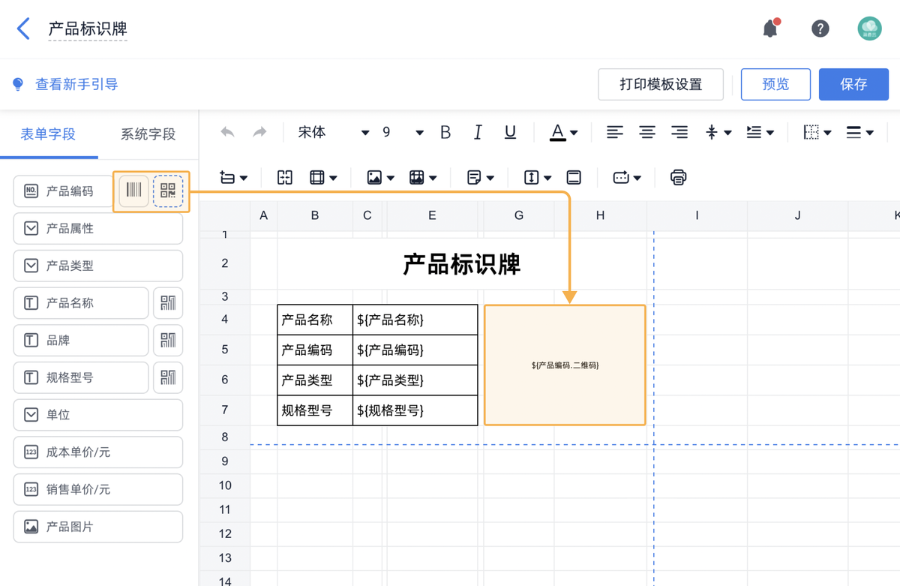
Task: Click the 保存 button to save
Action: coord(853,84)
